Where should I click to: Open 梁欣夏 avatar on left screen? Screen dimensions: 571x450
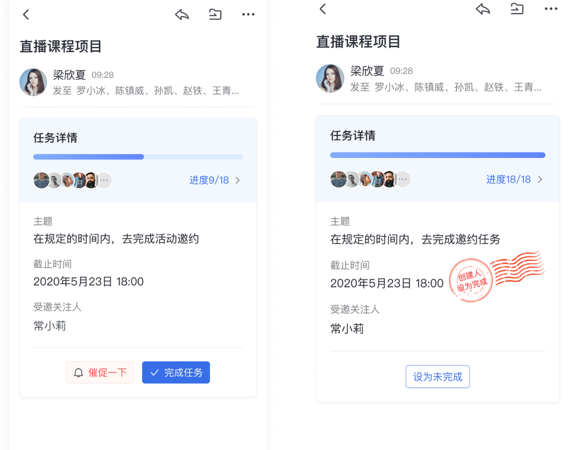[x=33, y=82]
